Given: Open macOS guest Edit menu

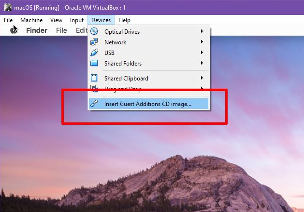Looking at the screenshot, I should [x=82, y=30].
